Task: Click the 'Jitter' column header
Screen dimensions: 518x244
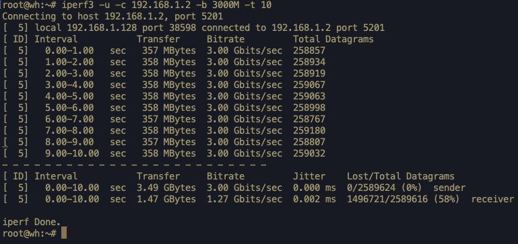Action: click(x=309, y=176)
